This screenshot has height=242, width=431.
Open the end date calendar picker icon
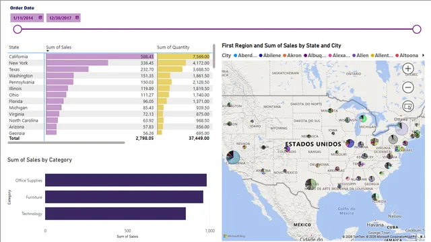(77, 17)
